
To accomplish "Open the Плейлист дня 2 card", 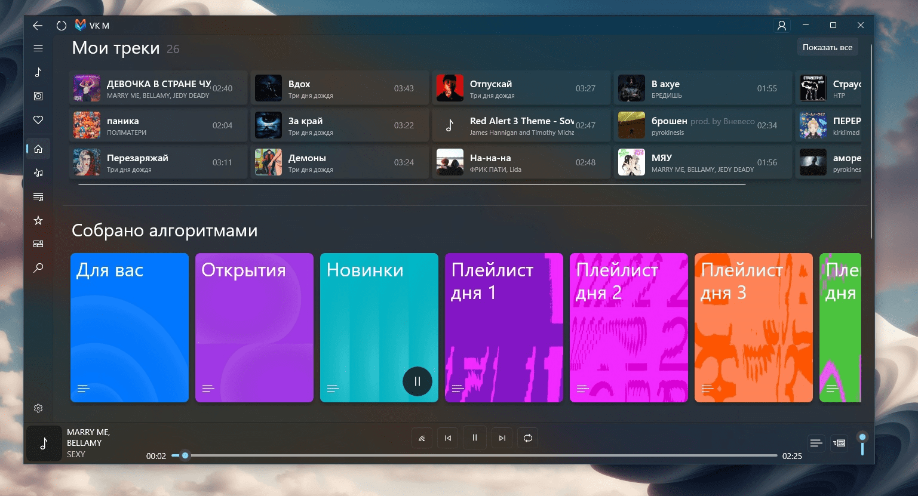I will (x=629, y=328).
